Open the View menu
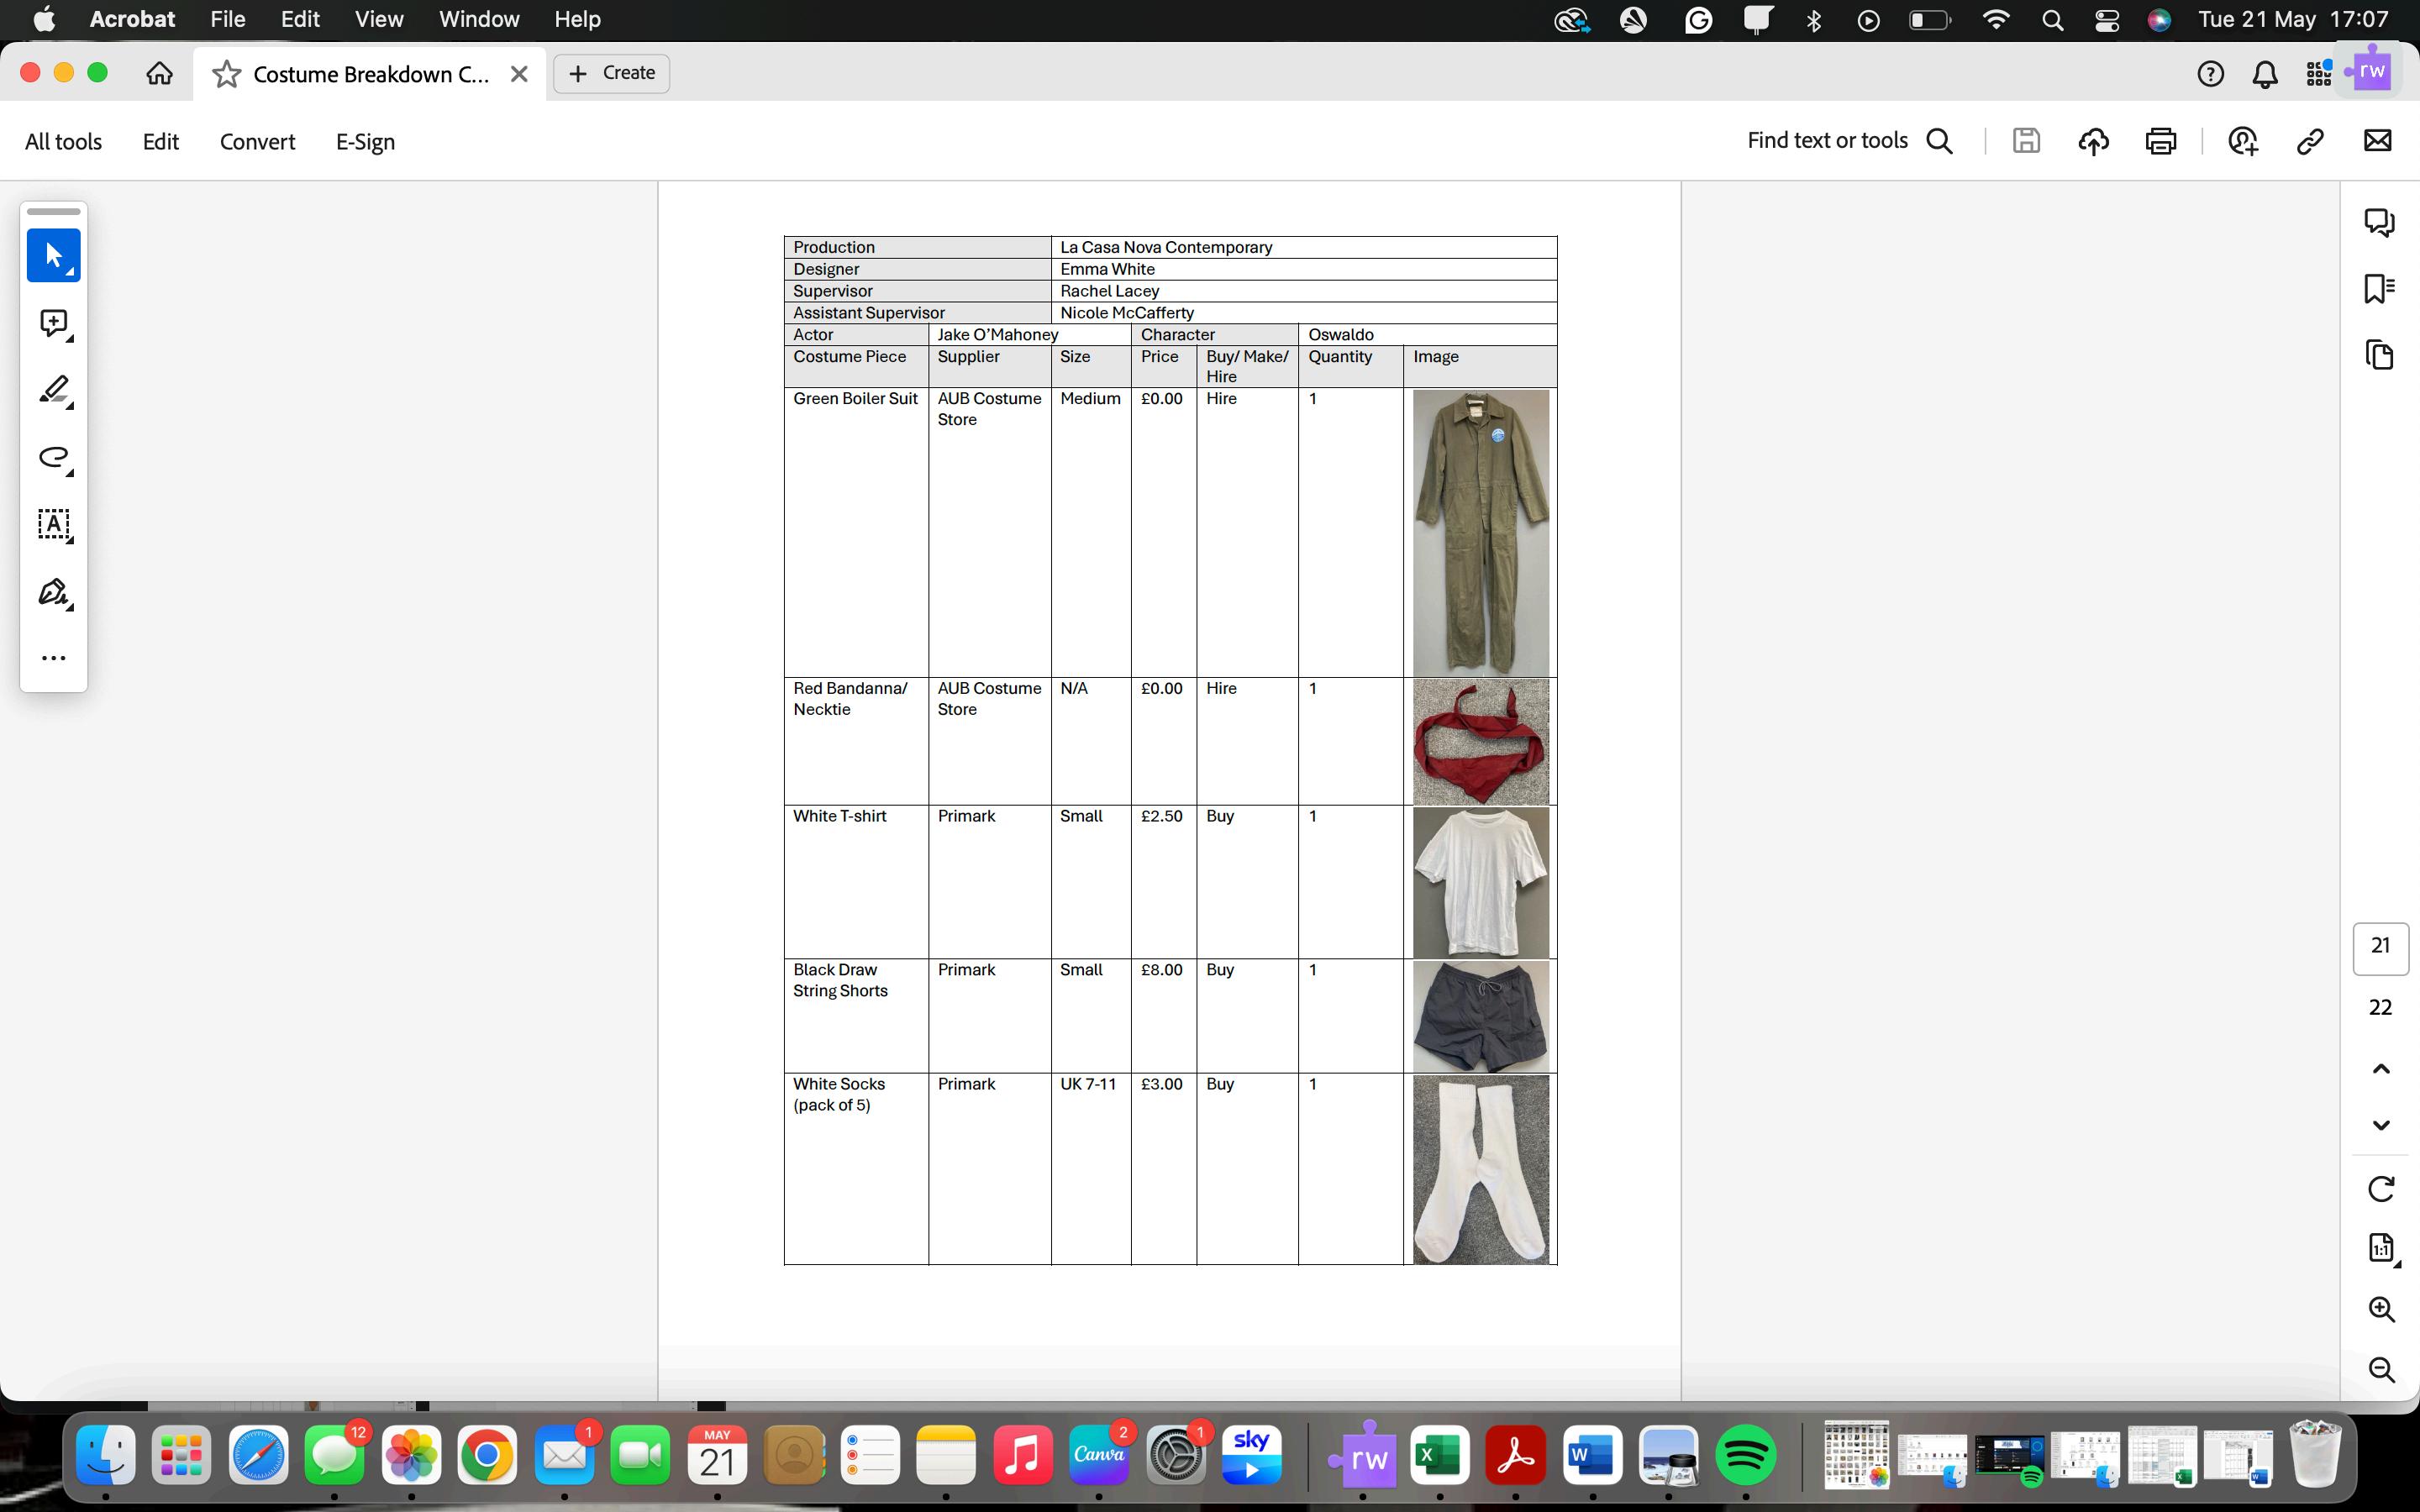 (x=379, y=19)
